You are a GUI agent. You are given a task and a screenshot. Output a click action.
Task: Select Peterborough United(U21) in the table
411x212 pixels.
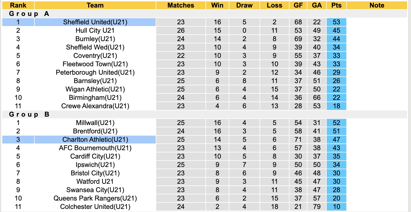pos(95,72)
